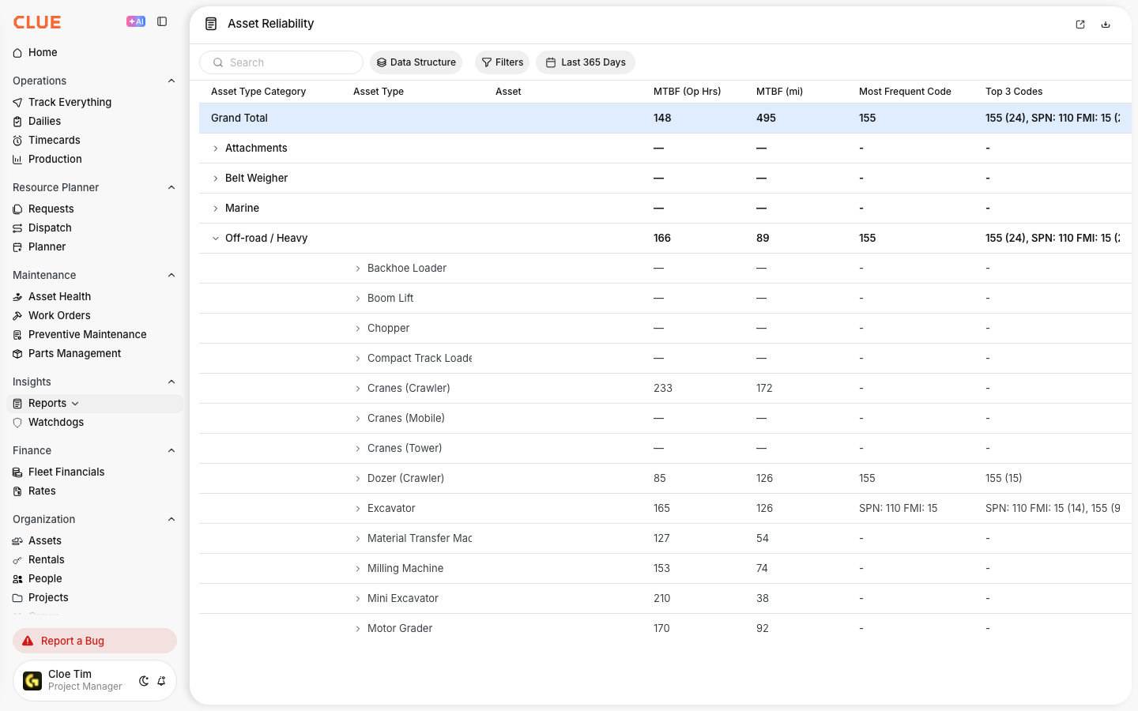The width and height of the screenshot is (1138, 711).
Task: Open the Filters panel
Action: (502, 62)
